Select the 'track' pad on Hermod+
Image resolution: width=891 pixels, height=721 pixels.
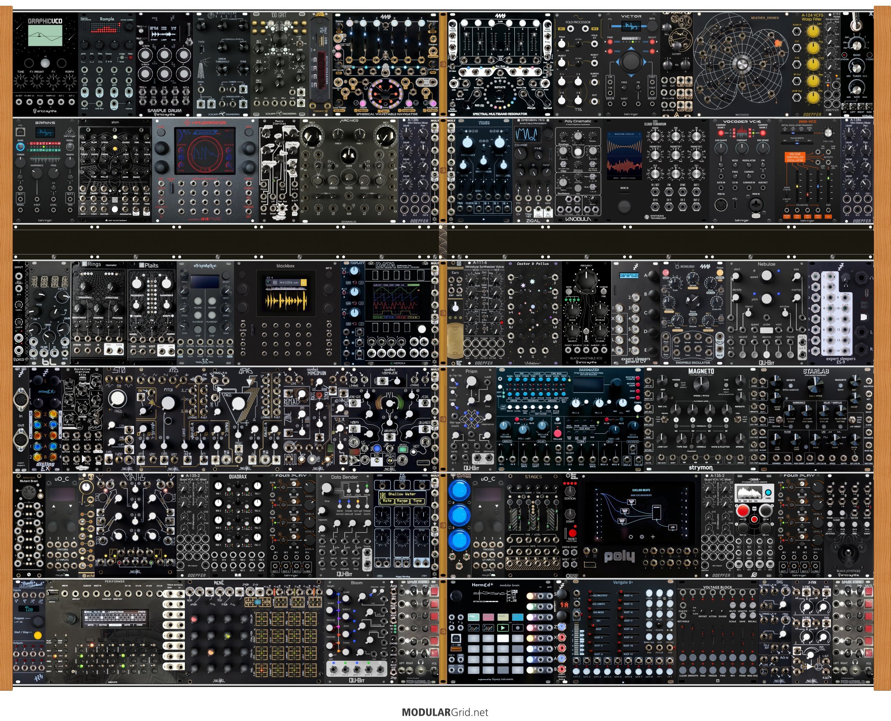502,617
